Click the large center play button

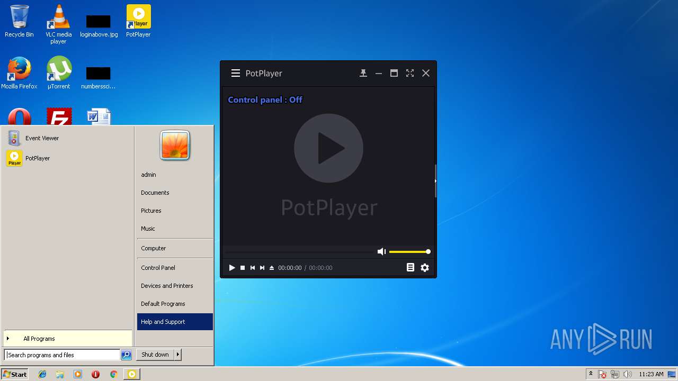328,148
